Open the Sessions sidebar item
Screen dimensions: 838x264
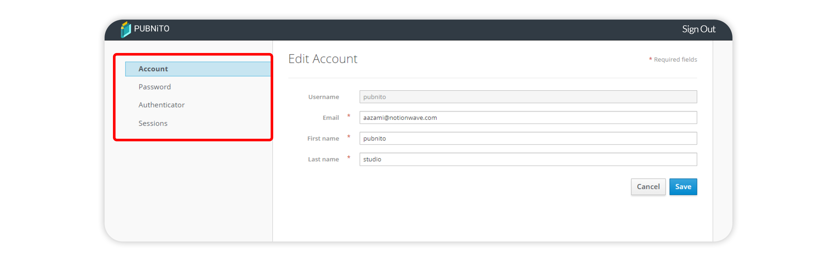tap(153, 123)
